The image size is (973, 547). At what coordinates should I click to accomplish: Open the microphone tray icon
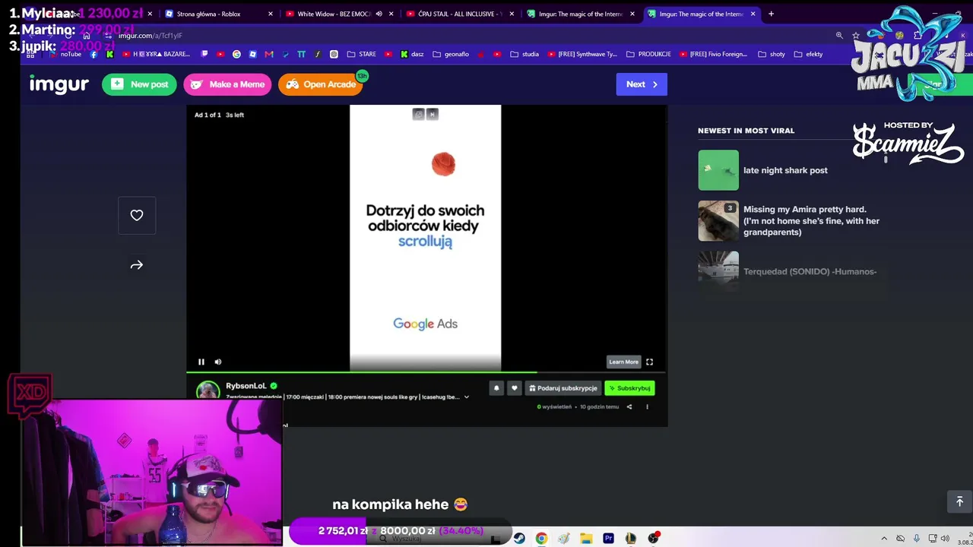pos(917,539)
